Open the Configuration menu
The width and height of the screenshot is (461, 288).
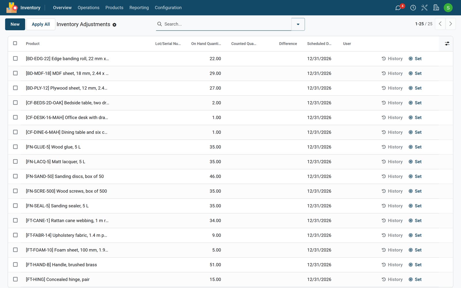click(168, 8)
